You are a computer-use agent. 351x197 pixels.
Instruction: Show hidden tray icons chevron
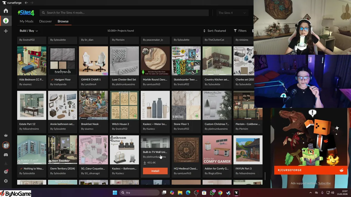310,193
